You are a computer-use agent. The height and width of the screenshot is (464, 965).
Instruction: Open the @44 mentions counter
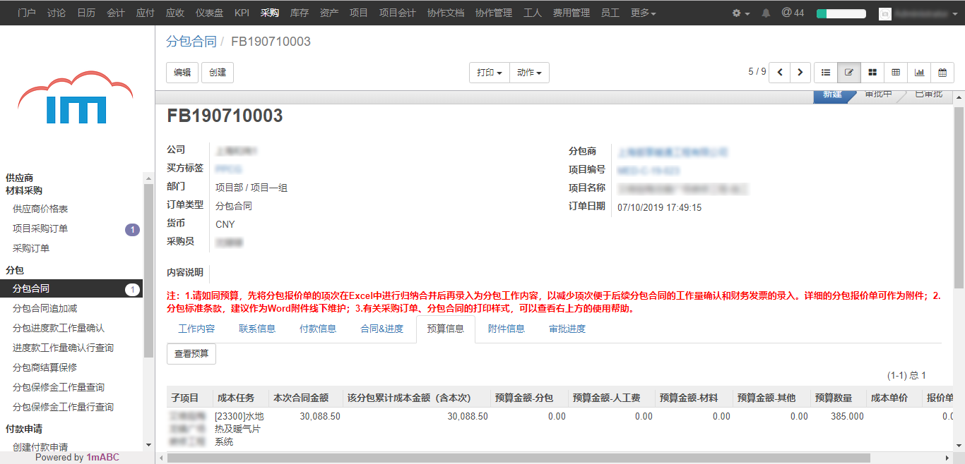click(x=793, y=13)
